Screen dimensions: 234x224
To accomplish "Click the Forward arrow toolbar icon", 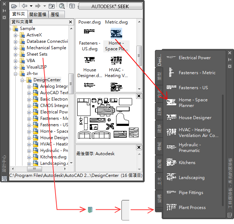I will coord(38,6).
